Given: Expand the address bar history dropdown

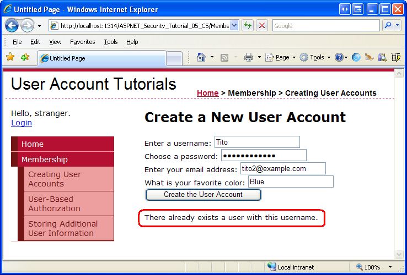Looking at the screenshot, I should click(234, 26).
